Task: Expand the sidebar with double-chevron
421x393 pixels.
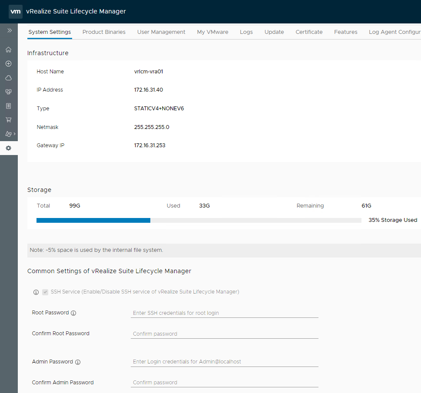Action: tap(9, 30)
